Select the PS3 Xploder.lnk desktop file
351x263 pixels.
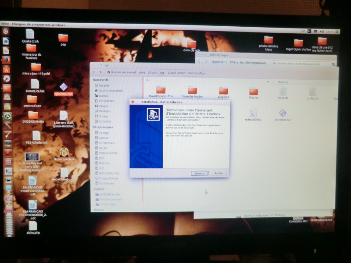(x=36, y=137)
